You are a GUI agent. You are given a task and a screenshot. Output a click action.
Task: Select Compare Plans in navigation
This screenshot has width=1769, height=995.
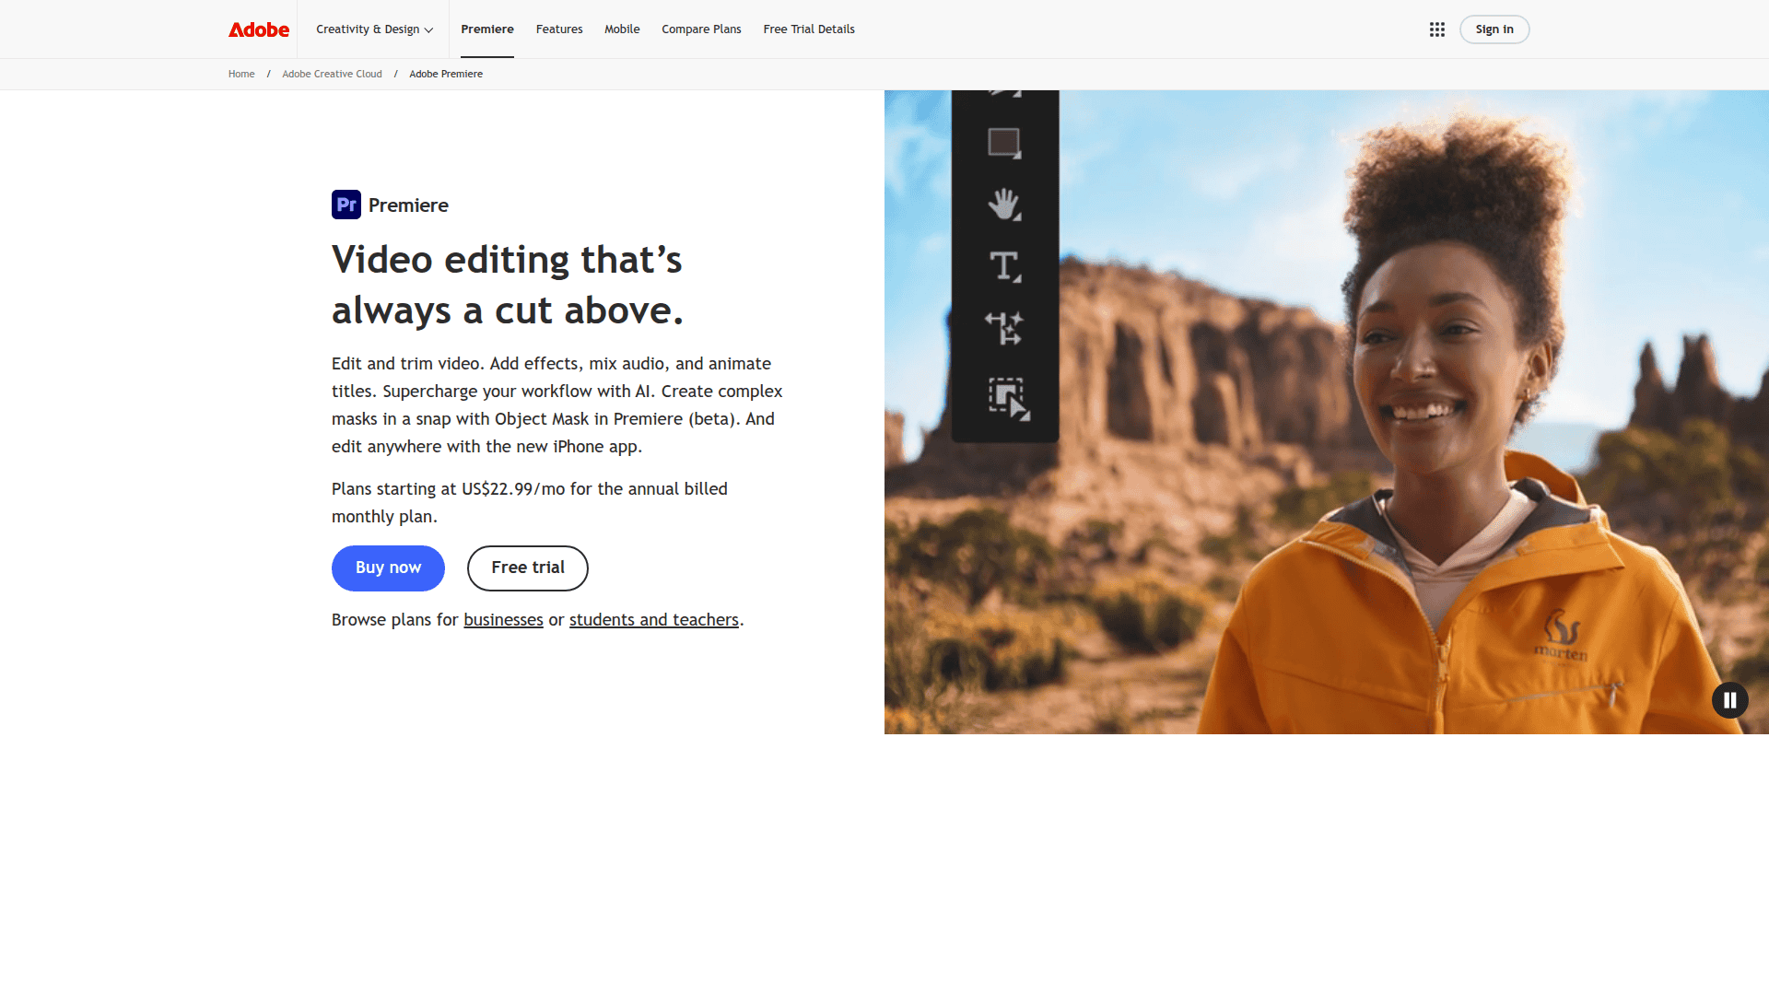(701, 29)
